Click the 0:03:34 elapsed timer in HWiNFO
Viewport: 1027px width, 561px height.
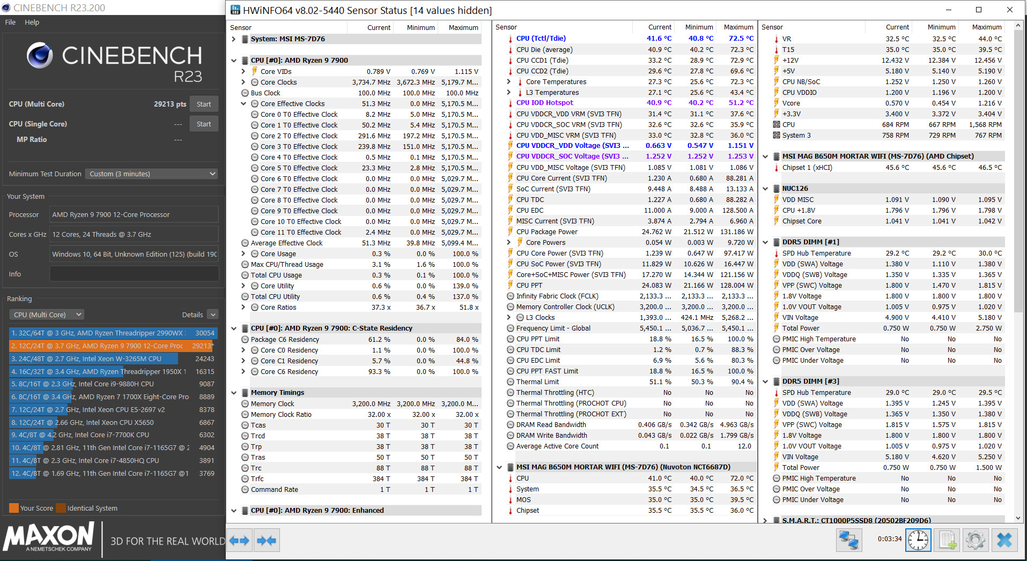pyautogui.click(x=890, y=539)
